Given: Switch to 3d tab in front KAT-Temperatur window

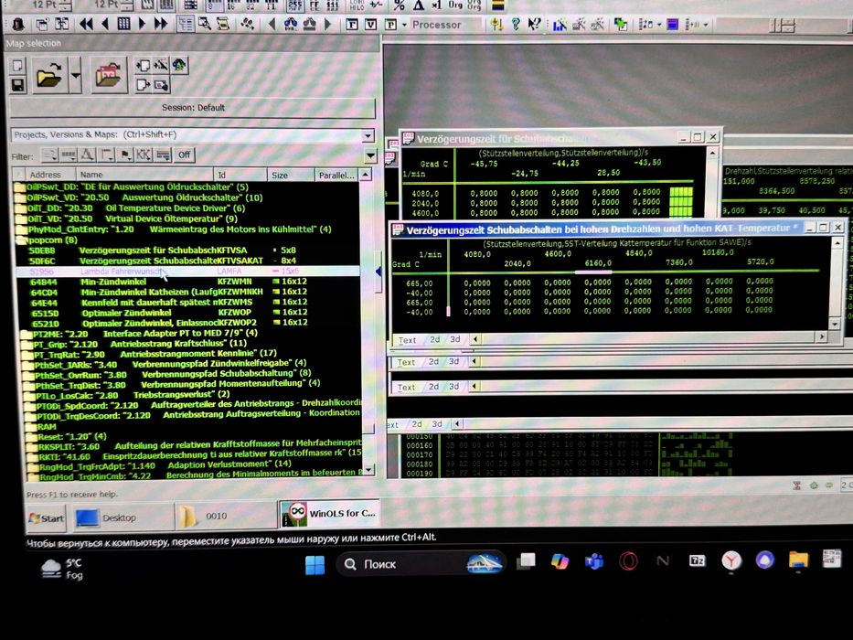Looking at the screenshot, I should [455, 339].
